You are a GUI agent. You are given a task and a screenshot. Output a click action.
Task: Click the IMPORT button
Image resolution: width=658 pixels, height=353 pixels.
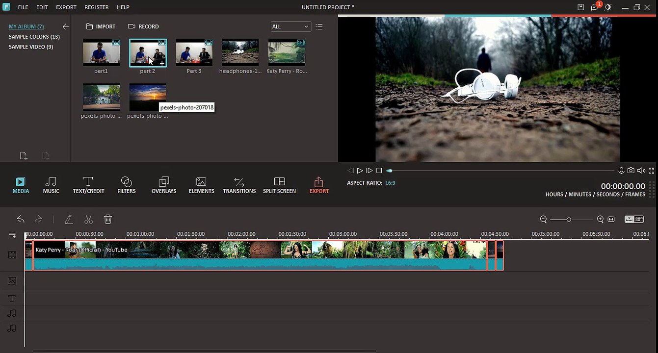(101, 26)
